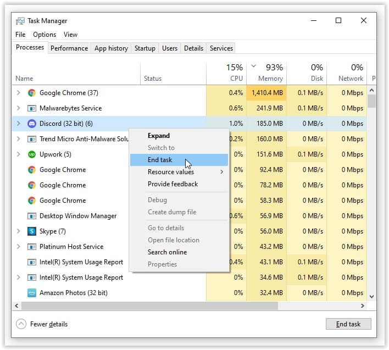Switch to the Services tab
Viewport: 389px width, 350px height.
[x=221, y=48]
